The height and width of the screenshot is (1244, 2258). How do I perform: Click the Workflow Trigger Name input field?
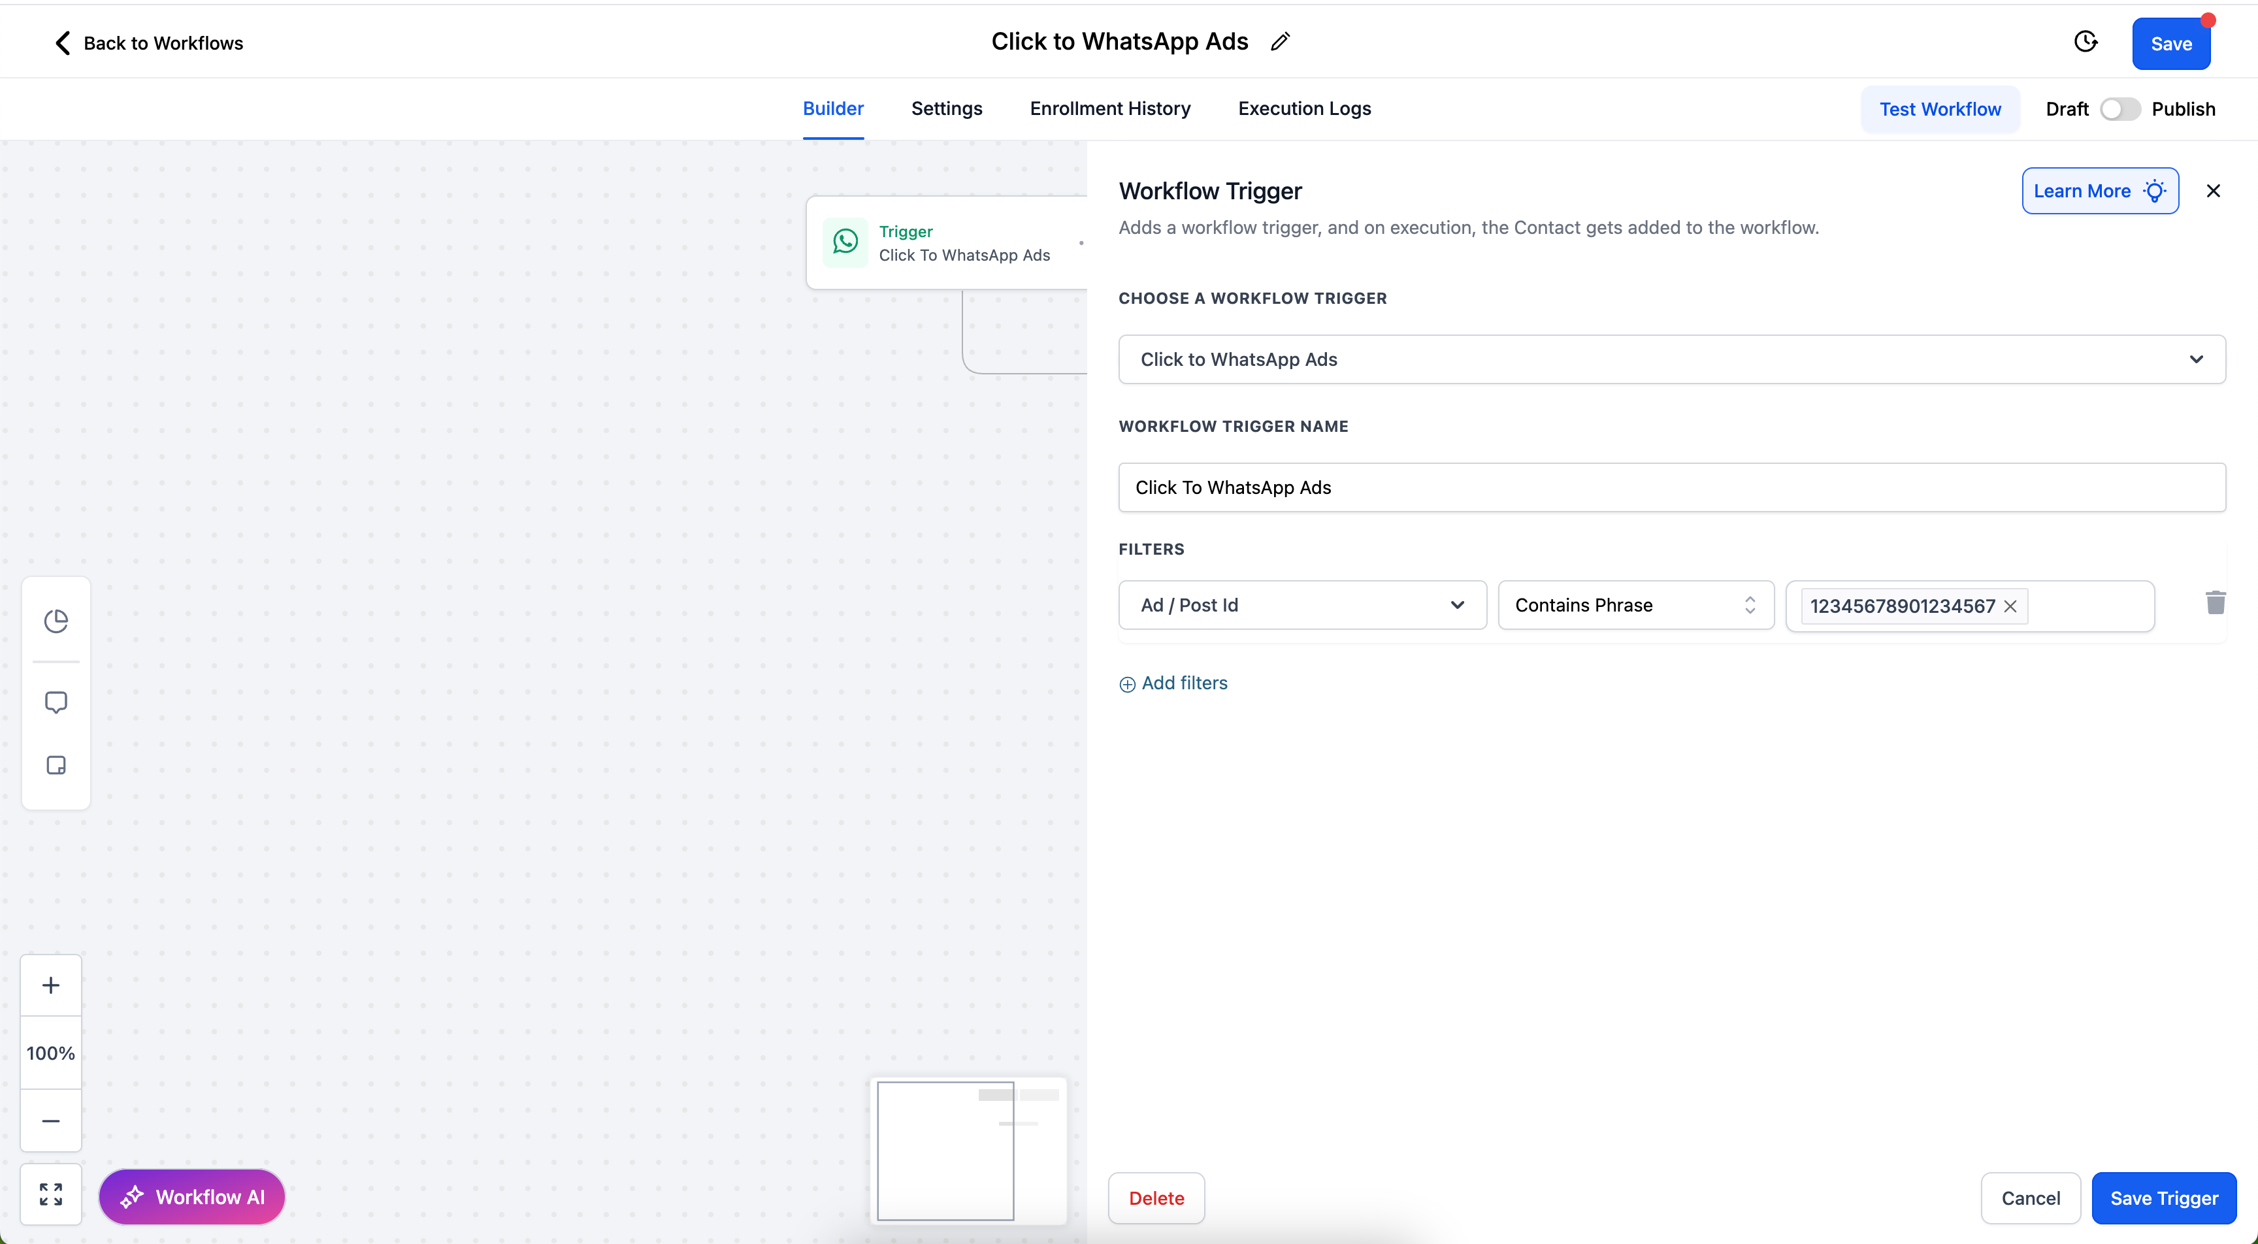[1671, 487]
